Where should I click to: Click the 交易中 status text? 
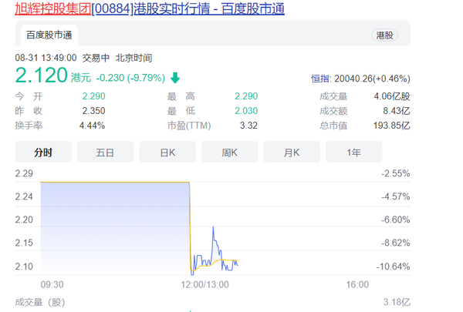click(x=96, y=58)
